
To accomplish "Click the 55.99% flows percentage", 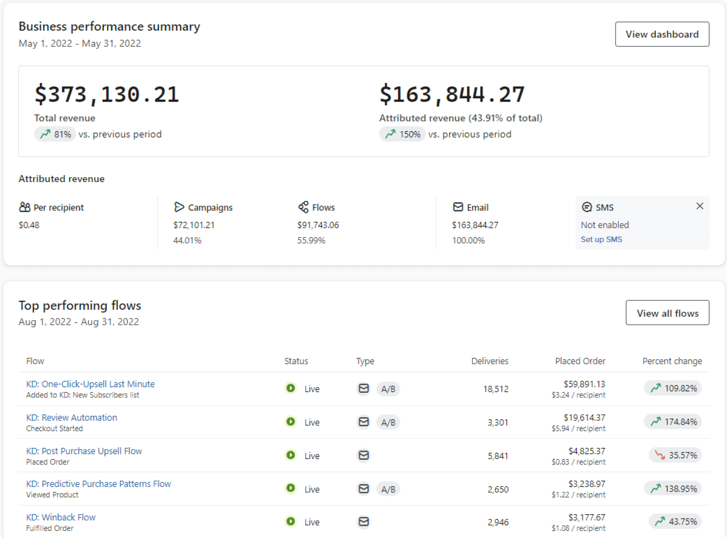I will pos(311,241).
